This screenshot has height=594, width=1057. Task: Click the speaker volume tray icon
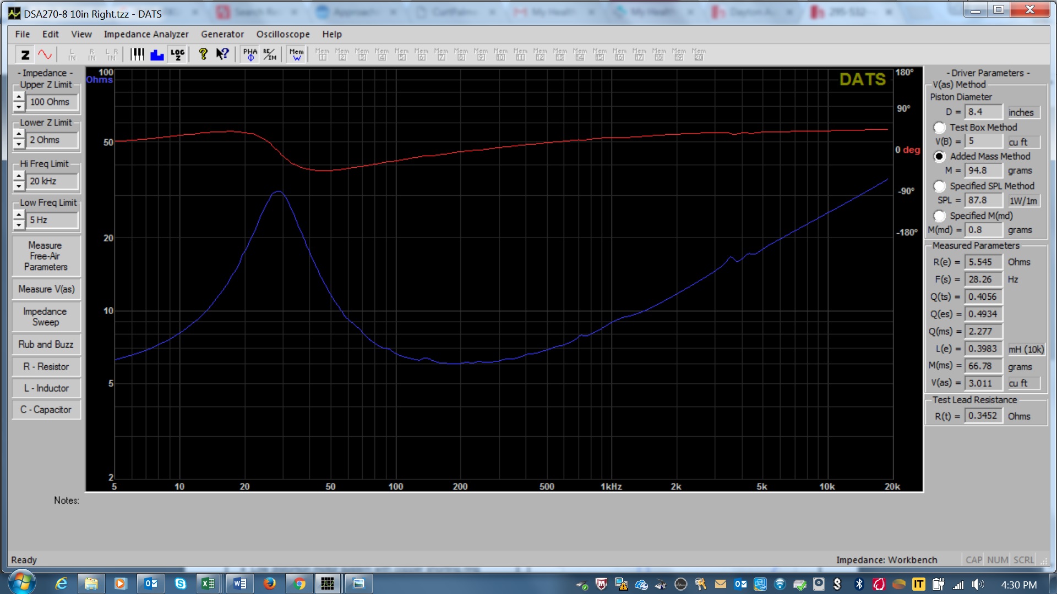point(978,585)
